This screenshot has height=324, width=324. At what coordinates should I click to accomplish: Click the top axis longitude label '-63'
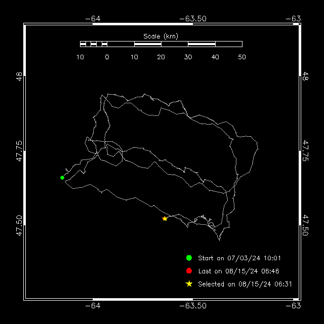pos(293,19)
